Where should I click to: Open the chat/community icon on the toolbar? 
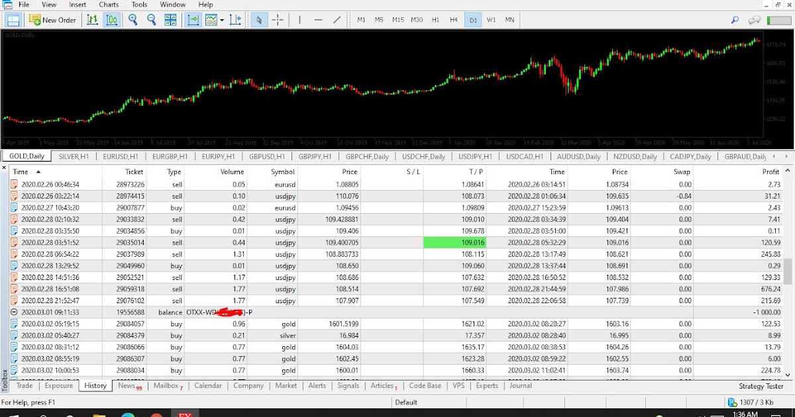coord(755,20)
